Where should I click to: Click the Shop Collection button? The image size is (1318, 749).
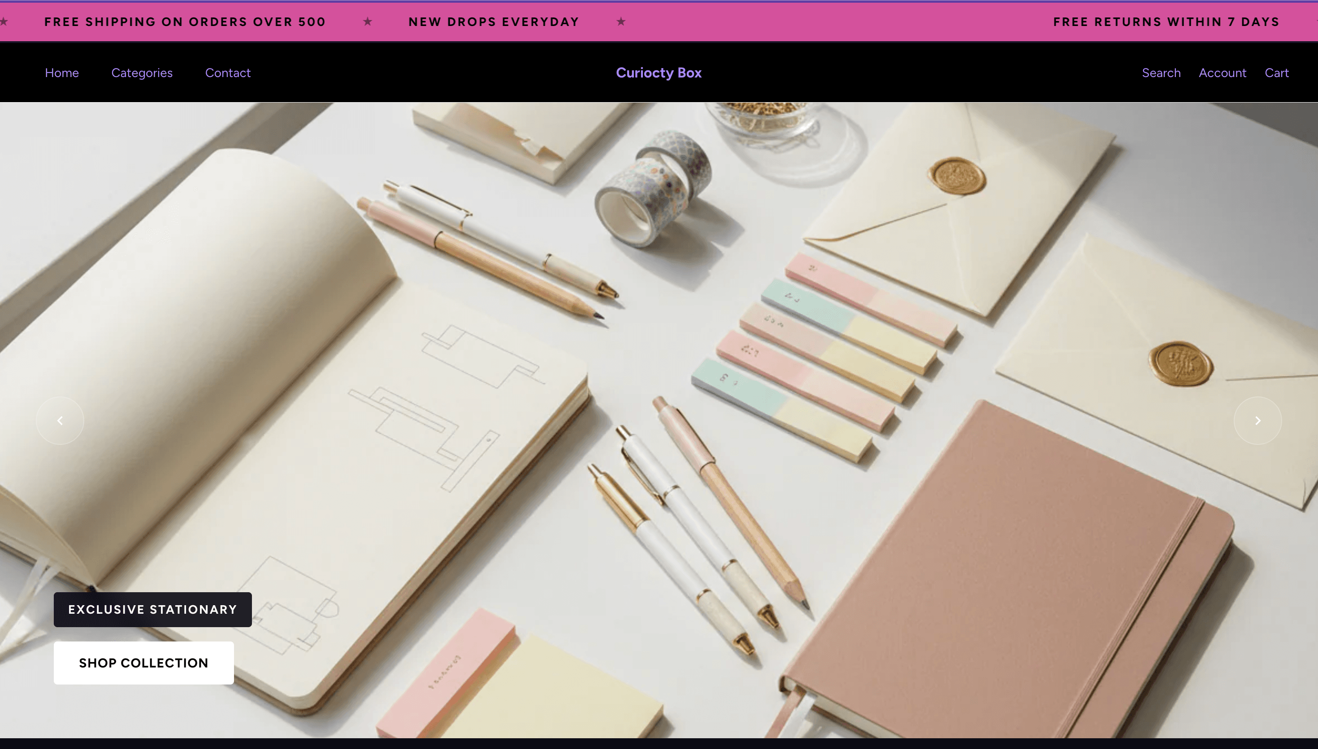[x=143, y=663]
